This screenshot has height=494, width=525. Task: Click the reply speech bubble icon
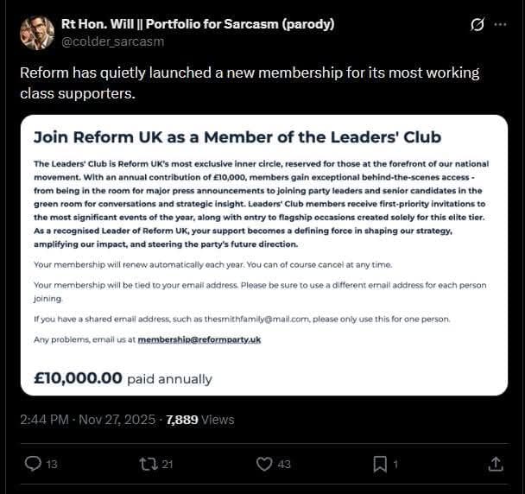tap(33, 464)
